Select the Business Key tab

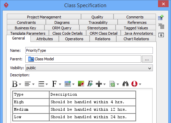[x=25, y=28]
